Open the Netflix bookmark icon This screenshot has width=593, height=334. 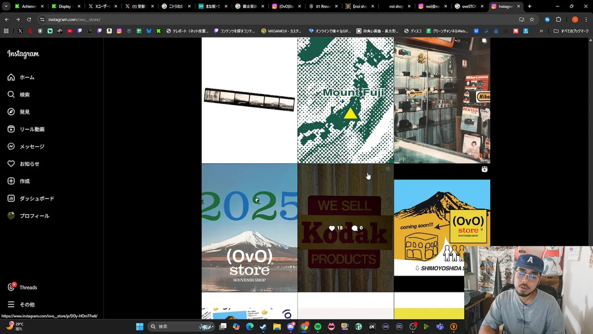[x=30, y=31]
